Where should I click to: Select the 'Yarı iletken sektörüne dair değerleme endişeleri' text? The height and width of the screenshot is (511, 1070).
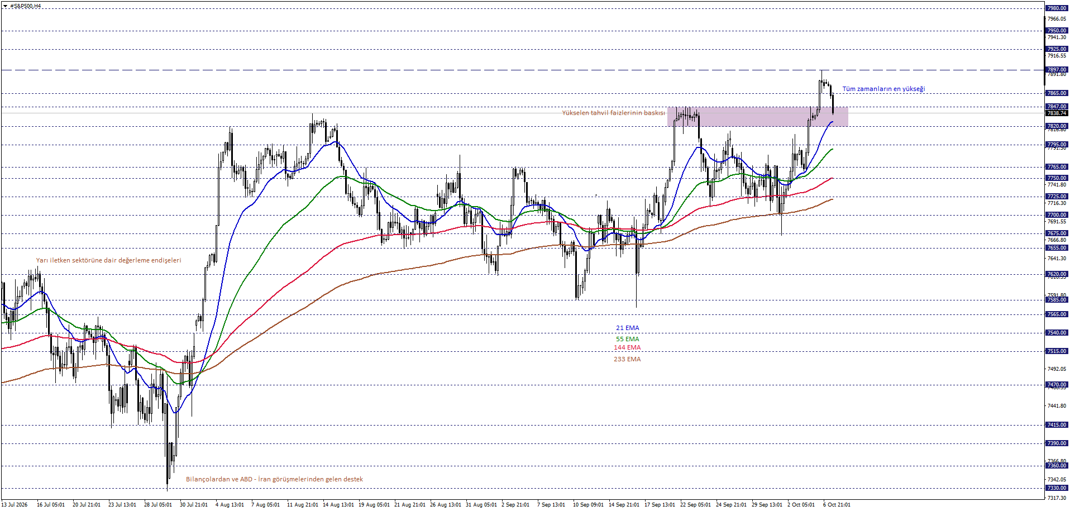(109, 260)
